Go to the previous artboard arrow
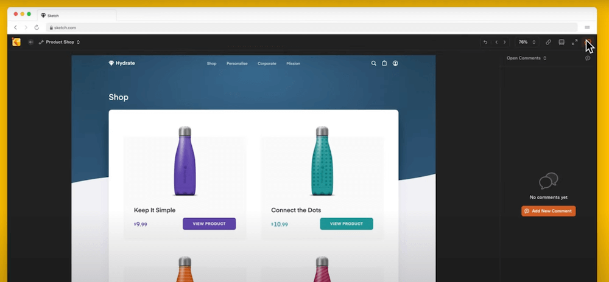This screenshot has width=609, height=282. click(x=496, y=42)
